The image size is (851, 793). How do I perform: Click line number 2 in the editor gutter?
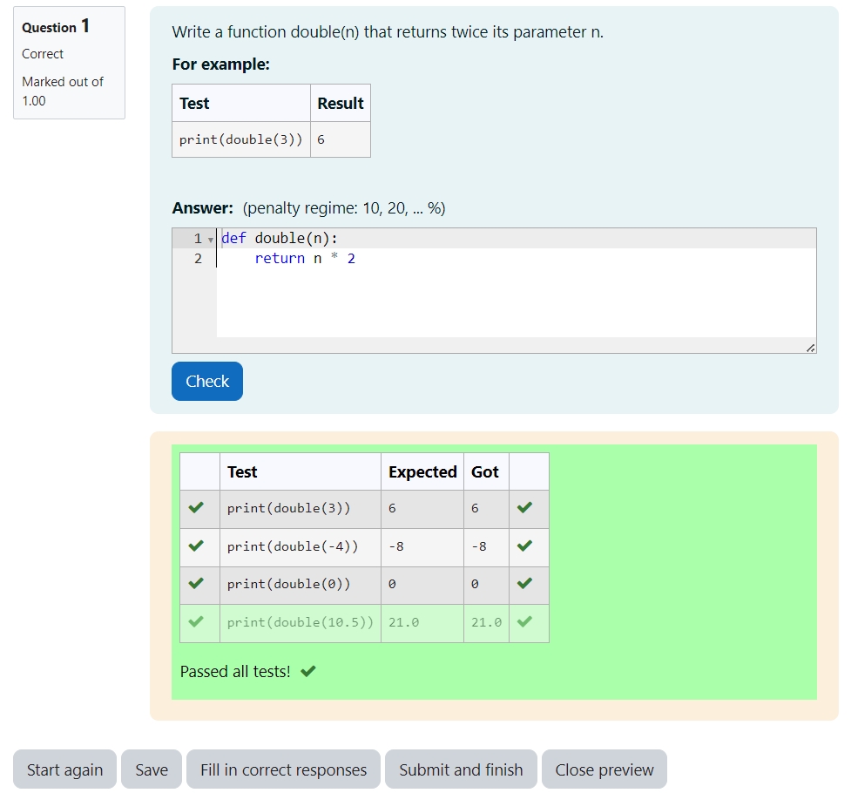pos(198,258)
